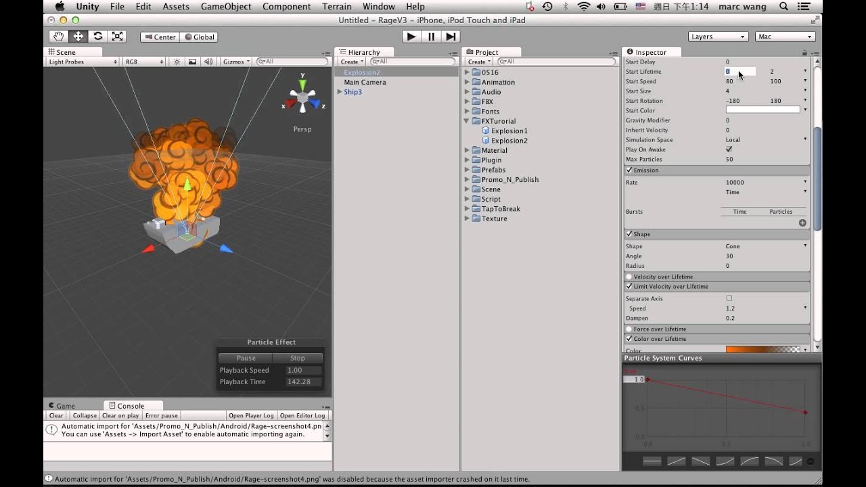Open the Shape Cone dropdown
This screenshot has width=866, height=487.
click(x=766, y=246)
